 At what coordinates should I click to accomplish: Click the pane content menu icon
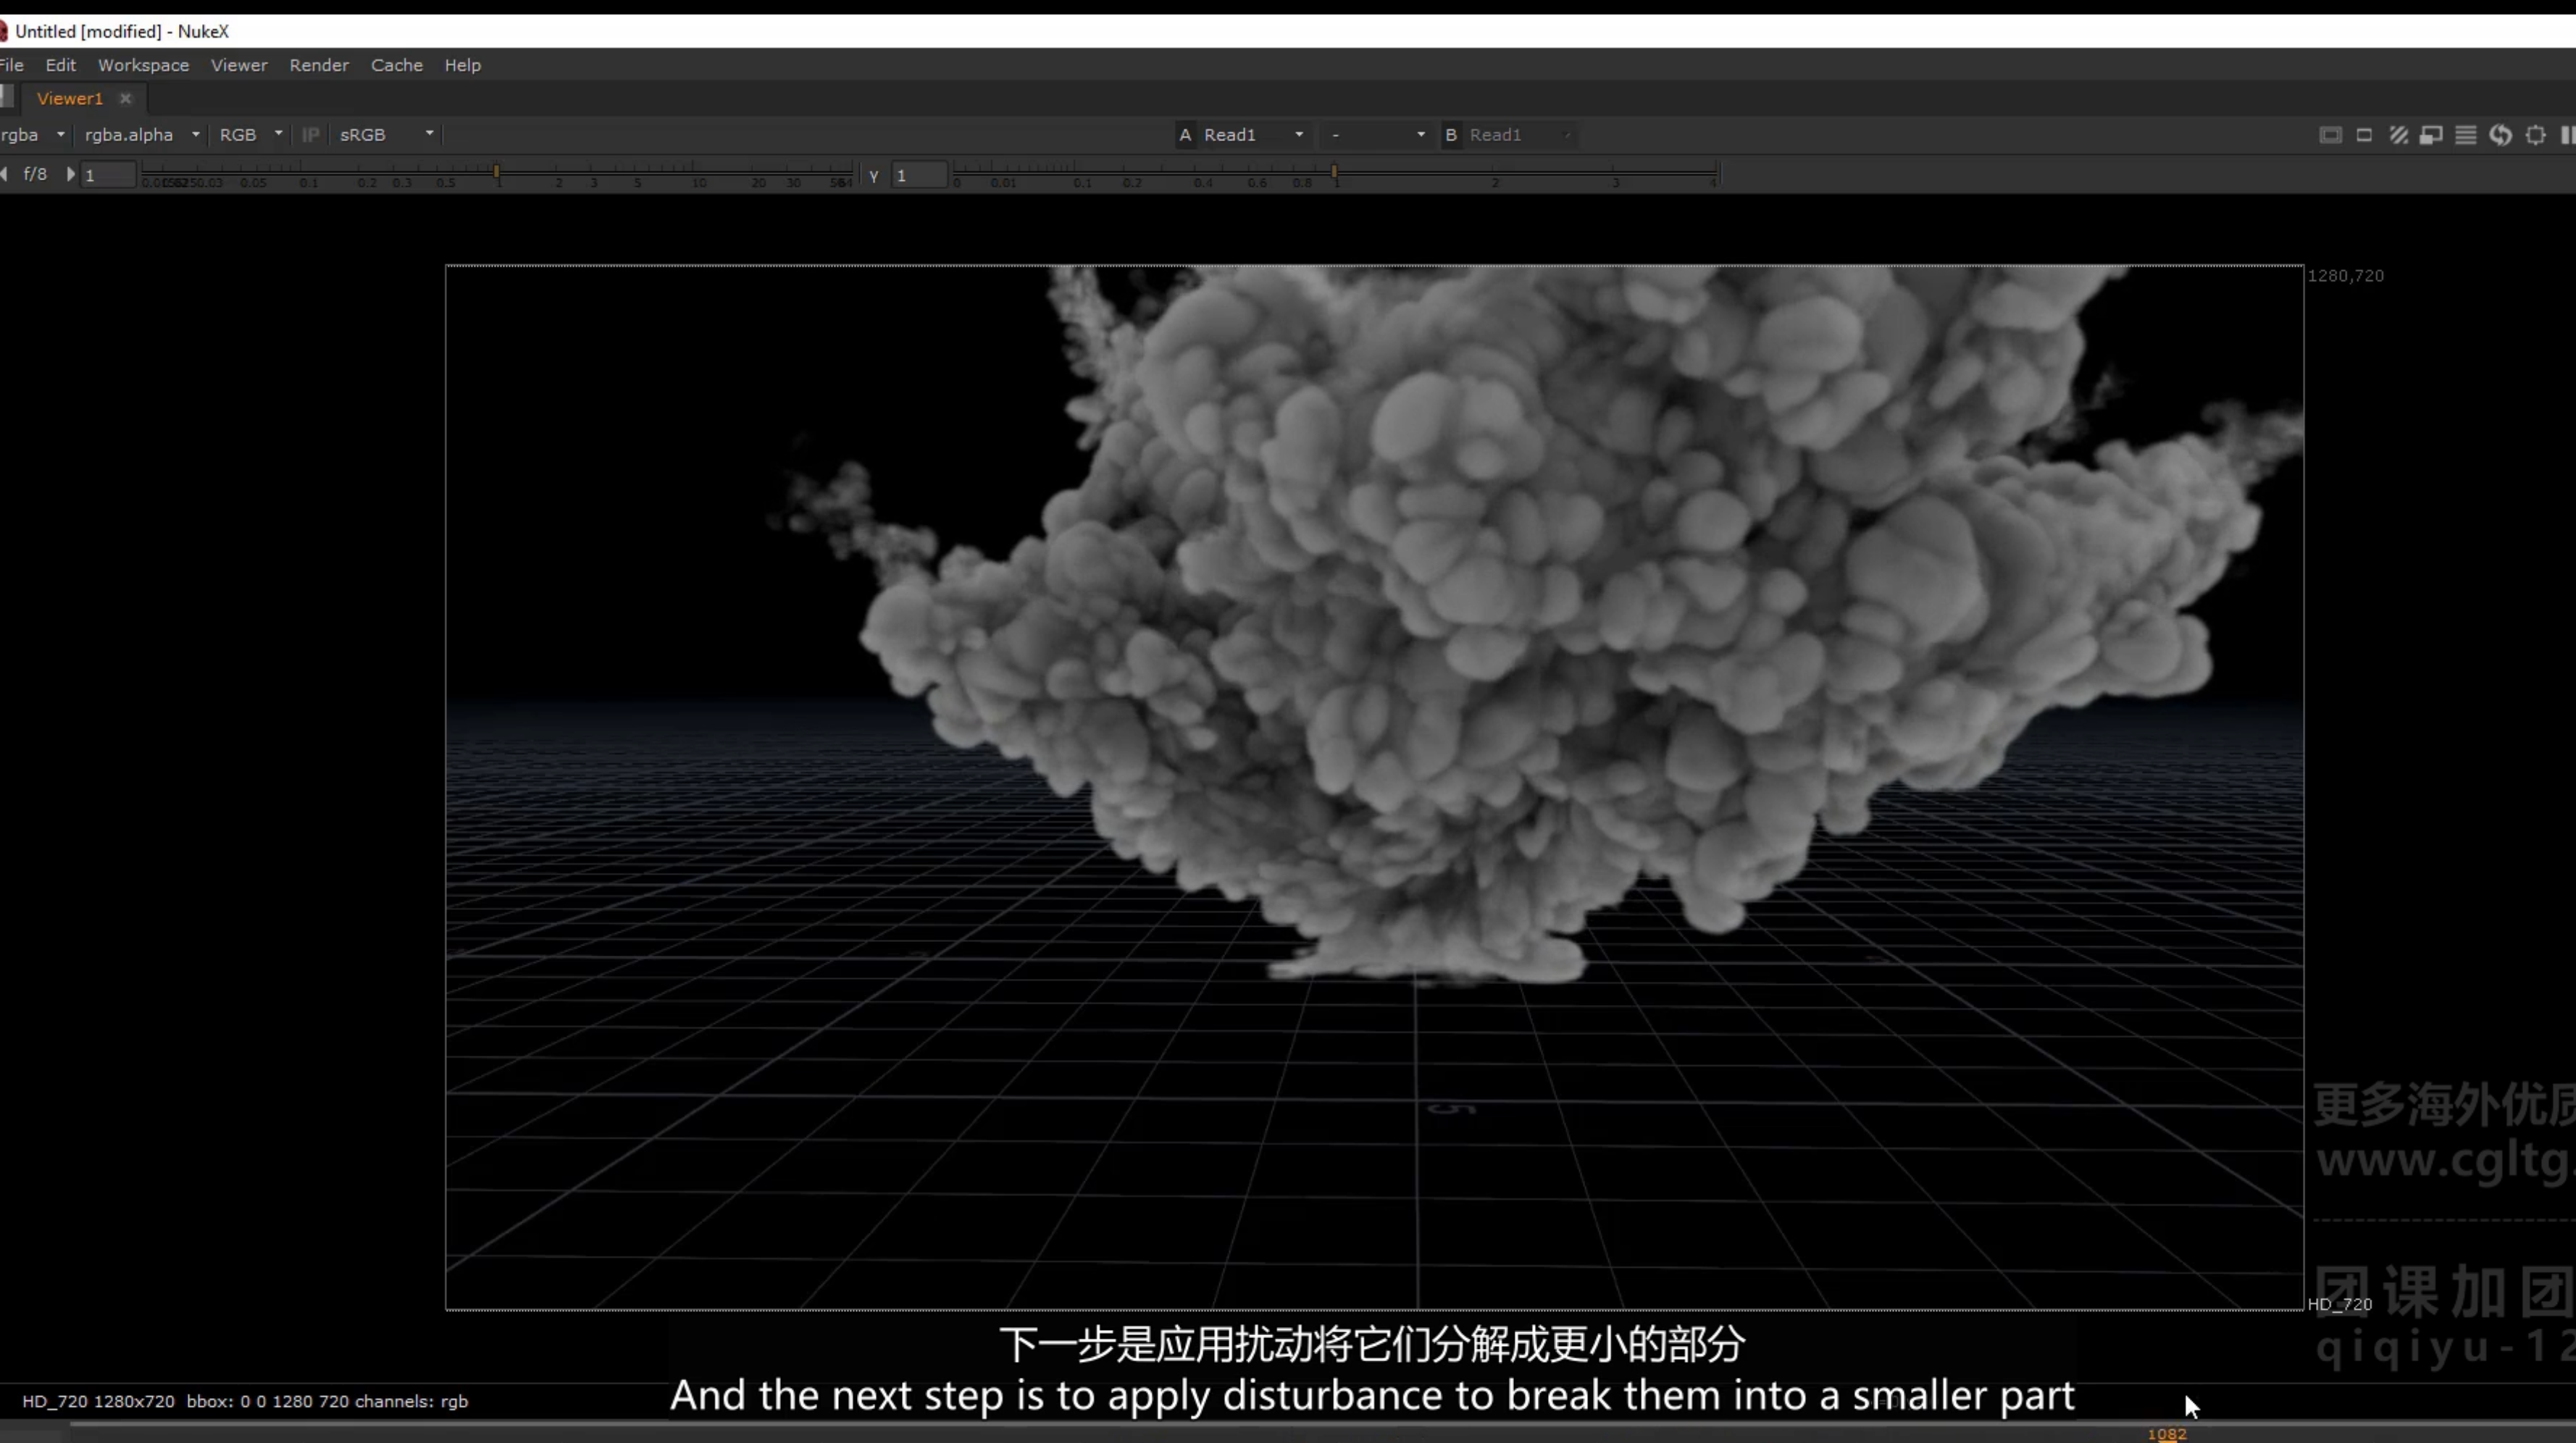pyautogui.click(x=6, y=97)
